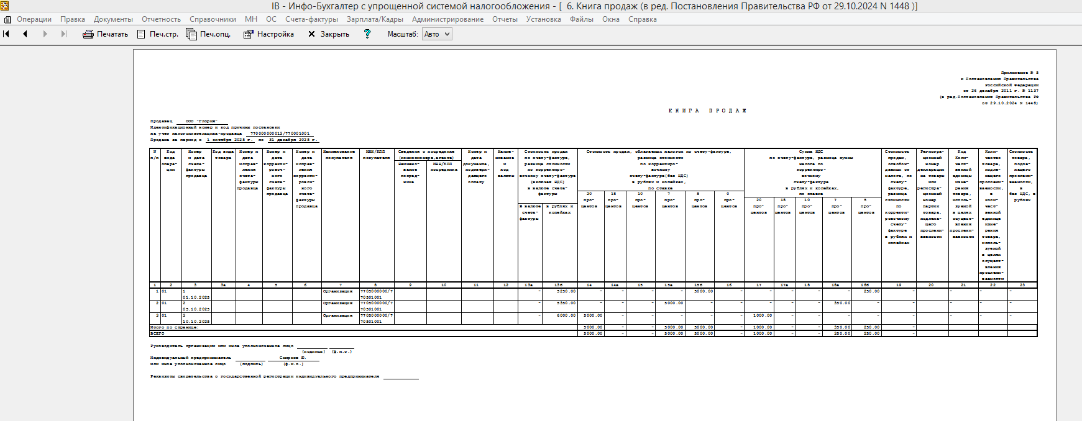Screen dimensions: 1082x421
Task: Open the Операции menu
Action: tap(34, 19)
